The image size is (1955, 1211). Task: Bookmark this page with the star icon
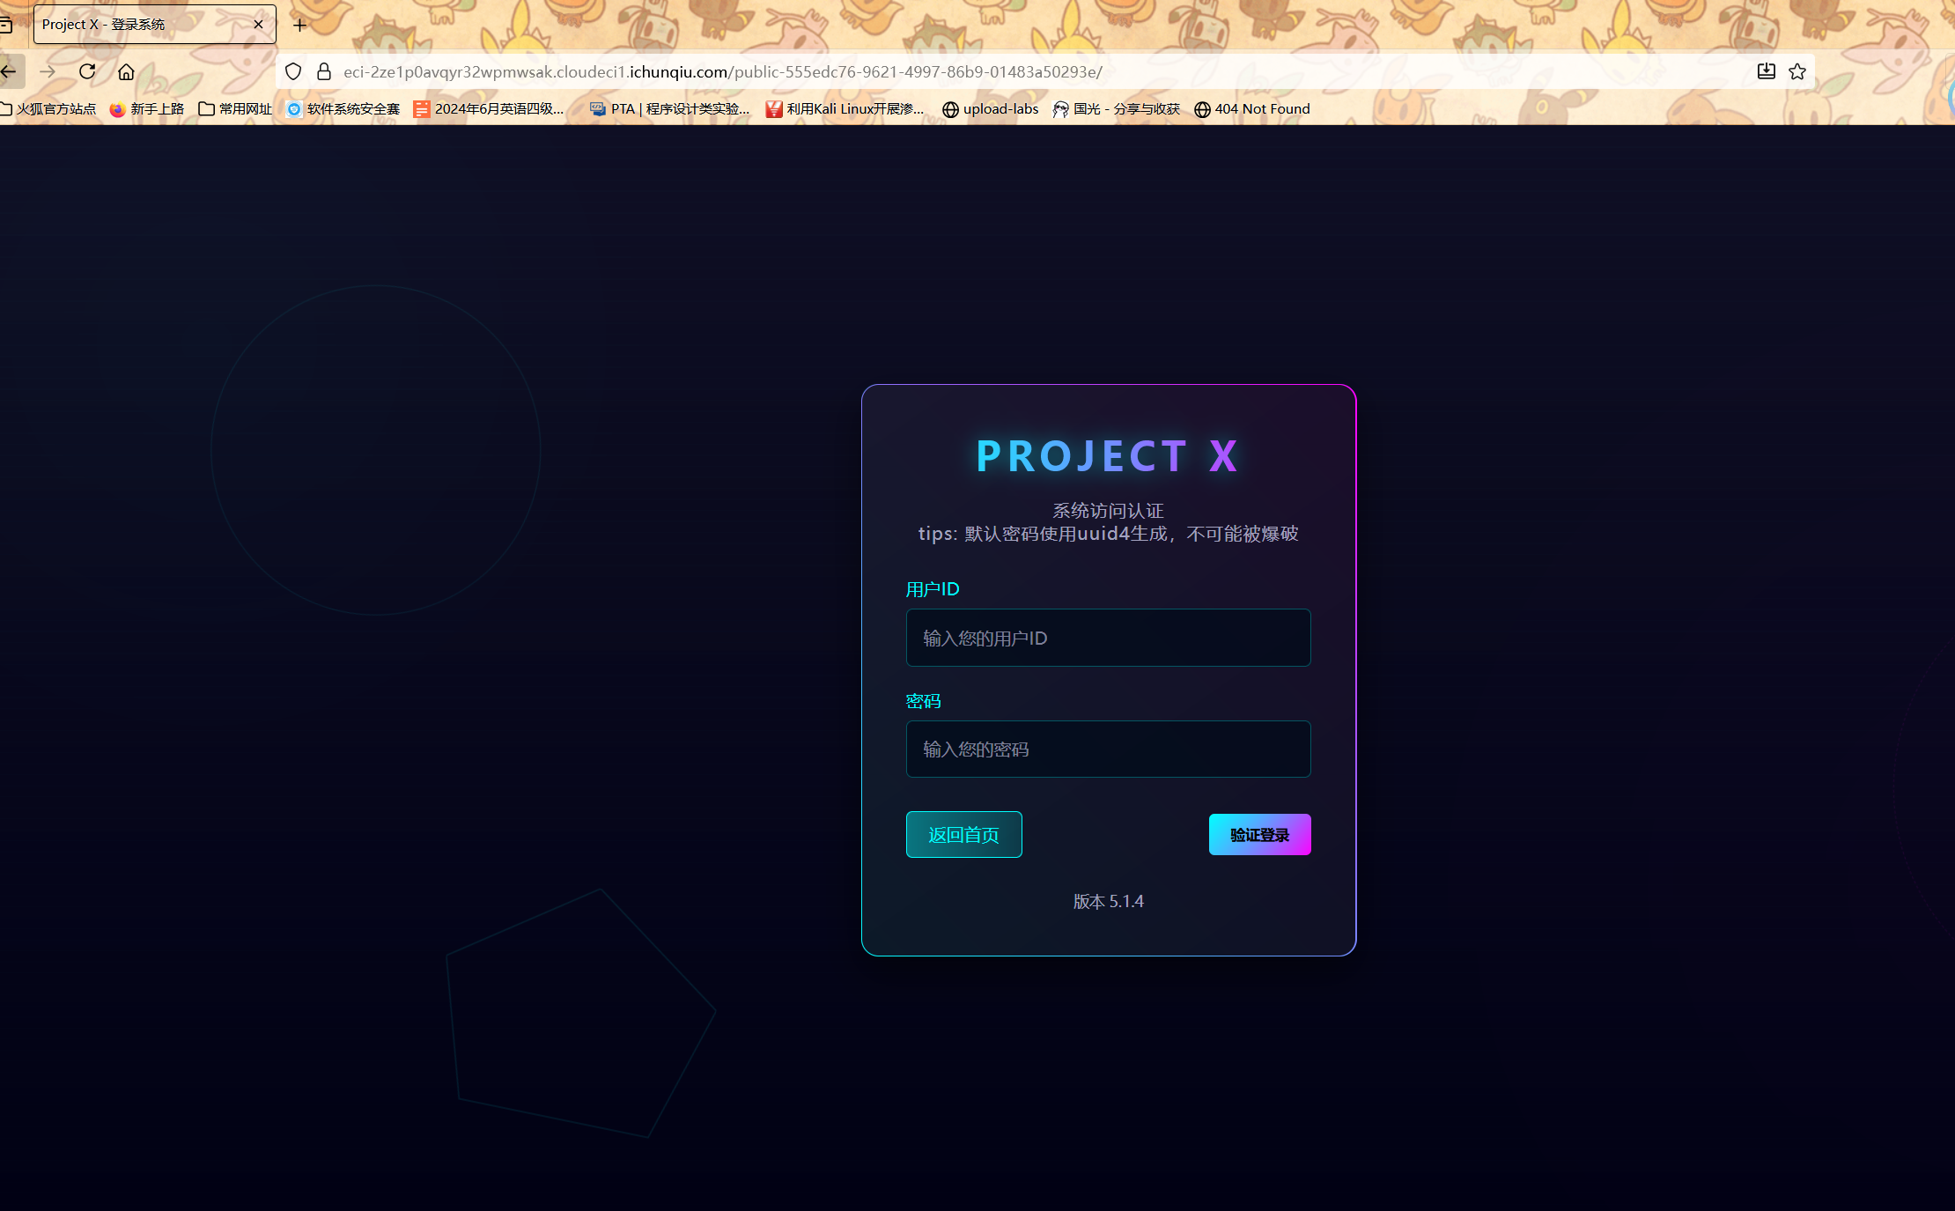(1797, 71)
